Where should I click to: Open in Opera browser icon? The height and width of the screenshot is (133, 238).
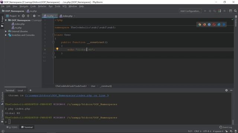click(214, 25)
